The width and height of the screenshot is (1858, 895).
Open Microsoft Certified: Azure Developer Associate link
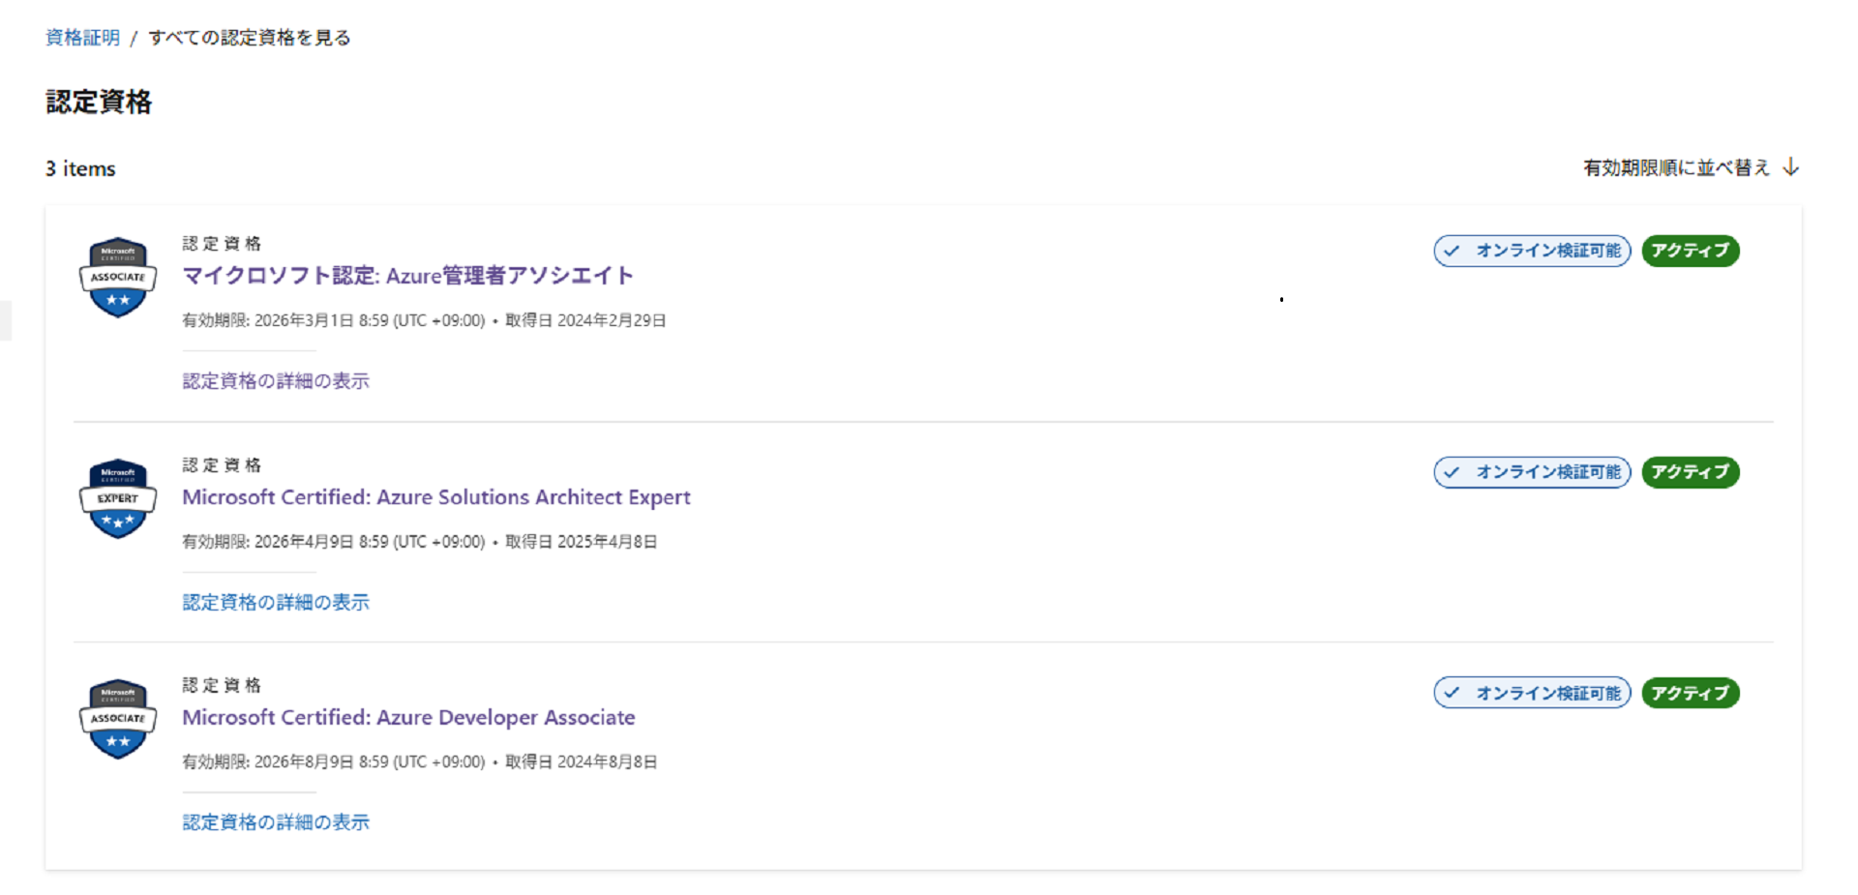coord(408,718)
